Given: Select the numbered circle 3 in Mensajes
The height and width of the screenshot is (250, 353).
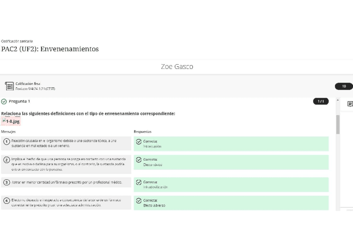Looking at the screenshot, I should 7,183.
